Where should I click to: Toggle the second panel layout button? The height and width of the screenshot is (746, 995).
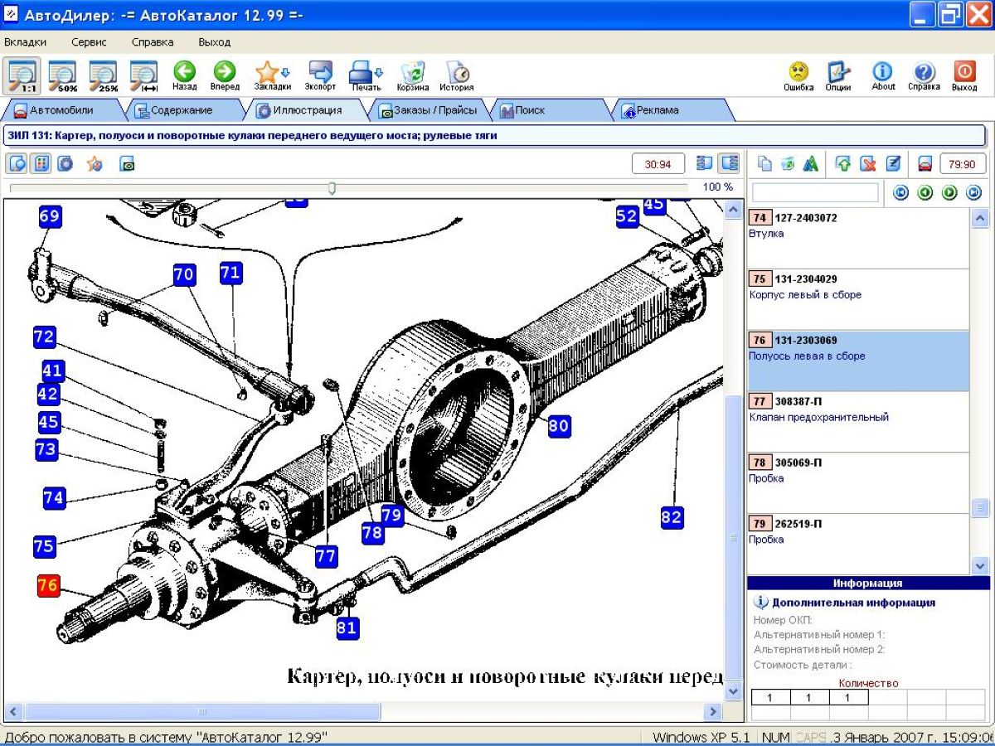coord(729,163)
